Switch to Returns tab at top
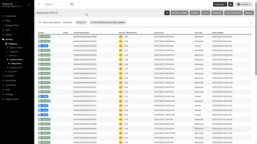The height and width of the screenshot is (144, 257). [249, 13]
